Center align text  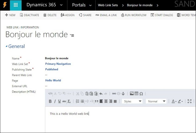pyautogui.click(x=106, y=101)
